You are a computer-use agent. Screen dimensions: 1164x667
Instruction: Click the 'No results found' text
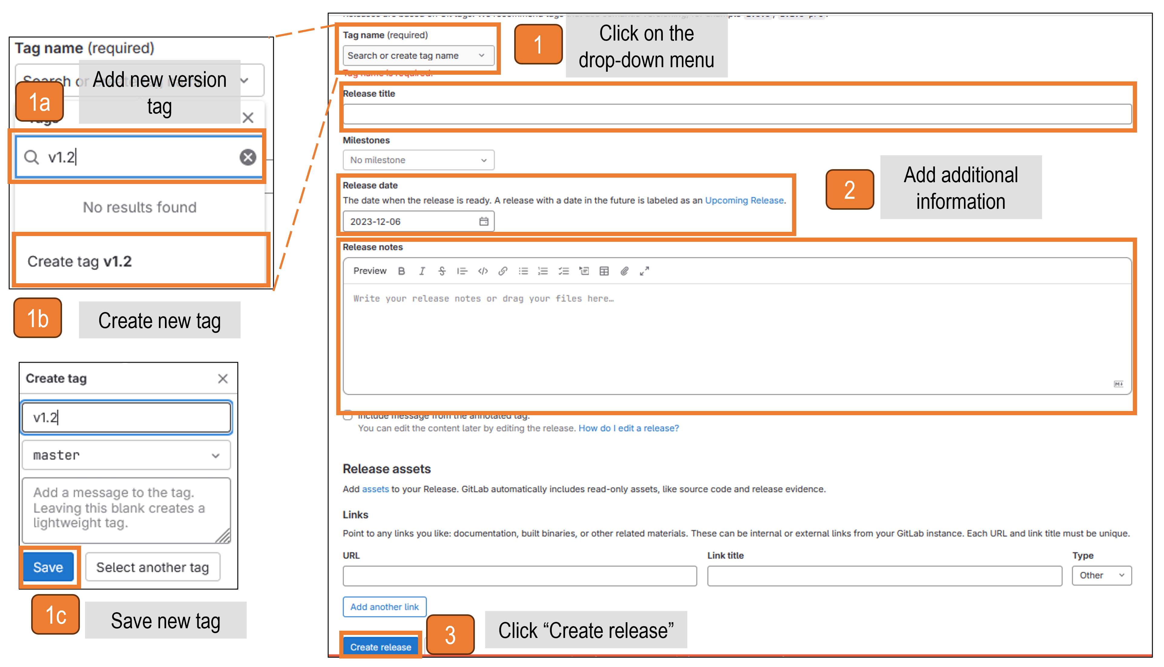pyautogui.click(x=140, y=207)
